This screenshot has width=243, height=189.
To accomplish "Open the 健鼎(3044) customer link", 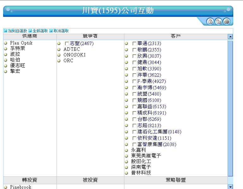I will (149, 62).
